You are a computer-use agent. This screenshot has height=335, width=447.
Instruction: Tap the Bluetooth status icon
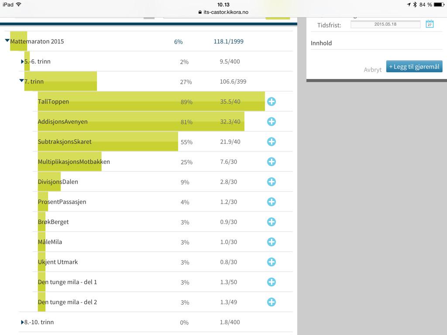[x=415, y=4]
